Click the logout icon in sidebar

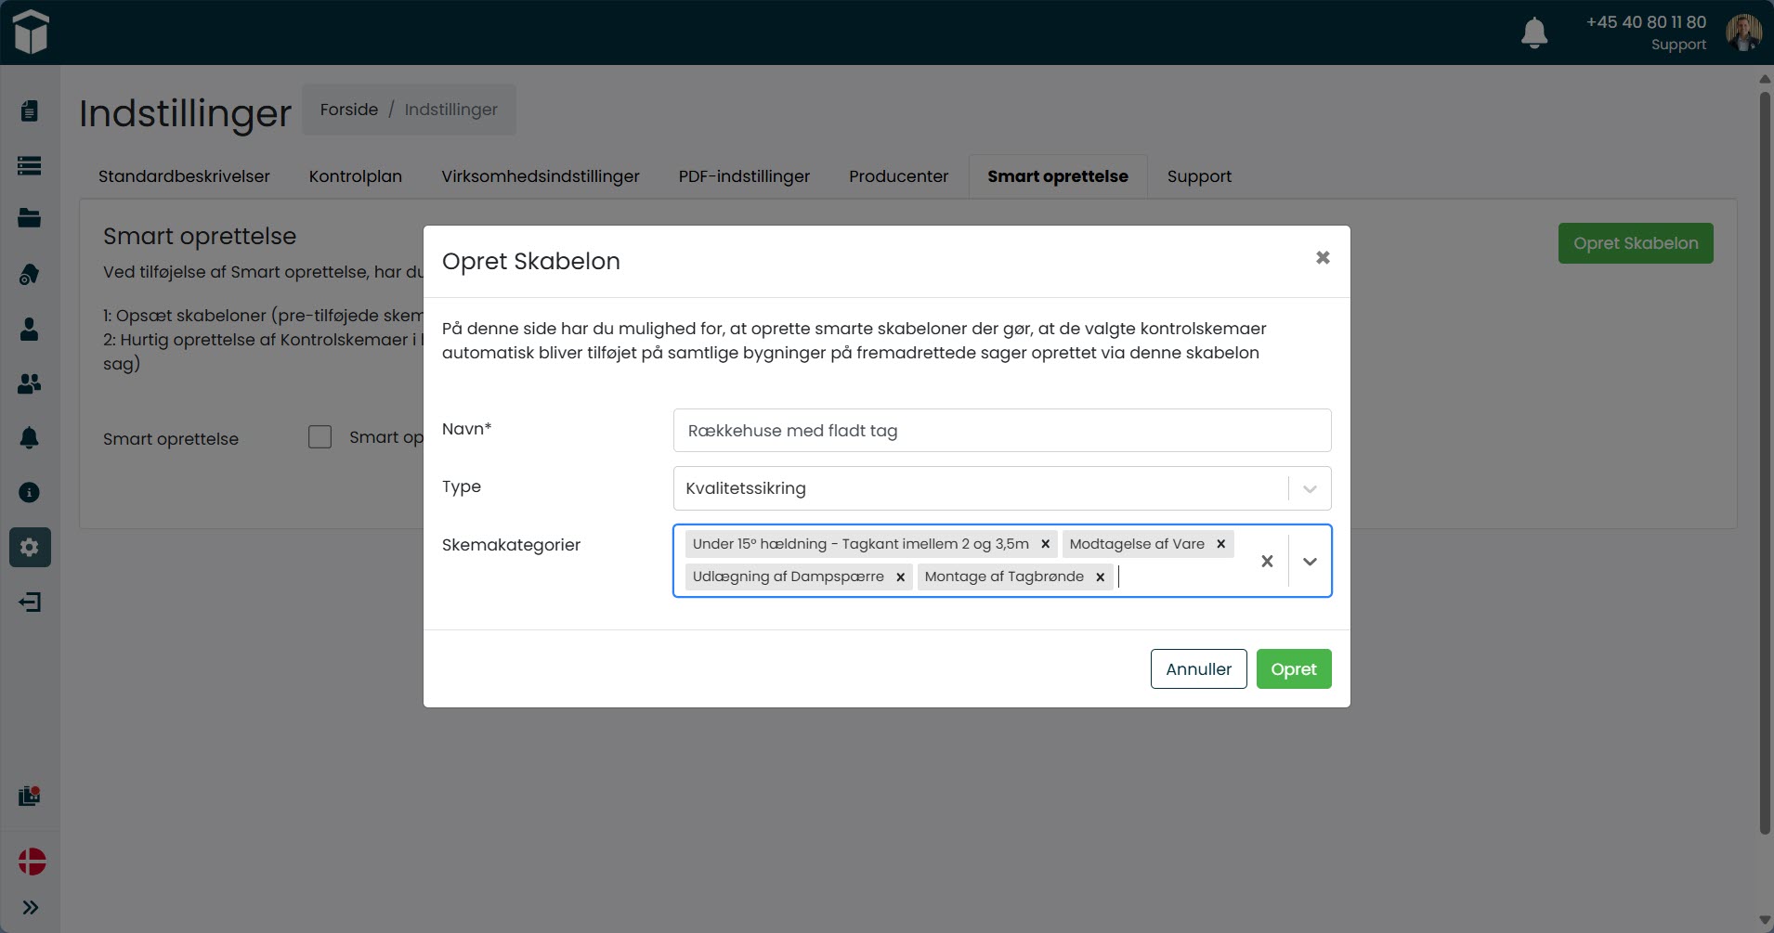[30, 603]
